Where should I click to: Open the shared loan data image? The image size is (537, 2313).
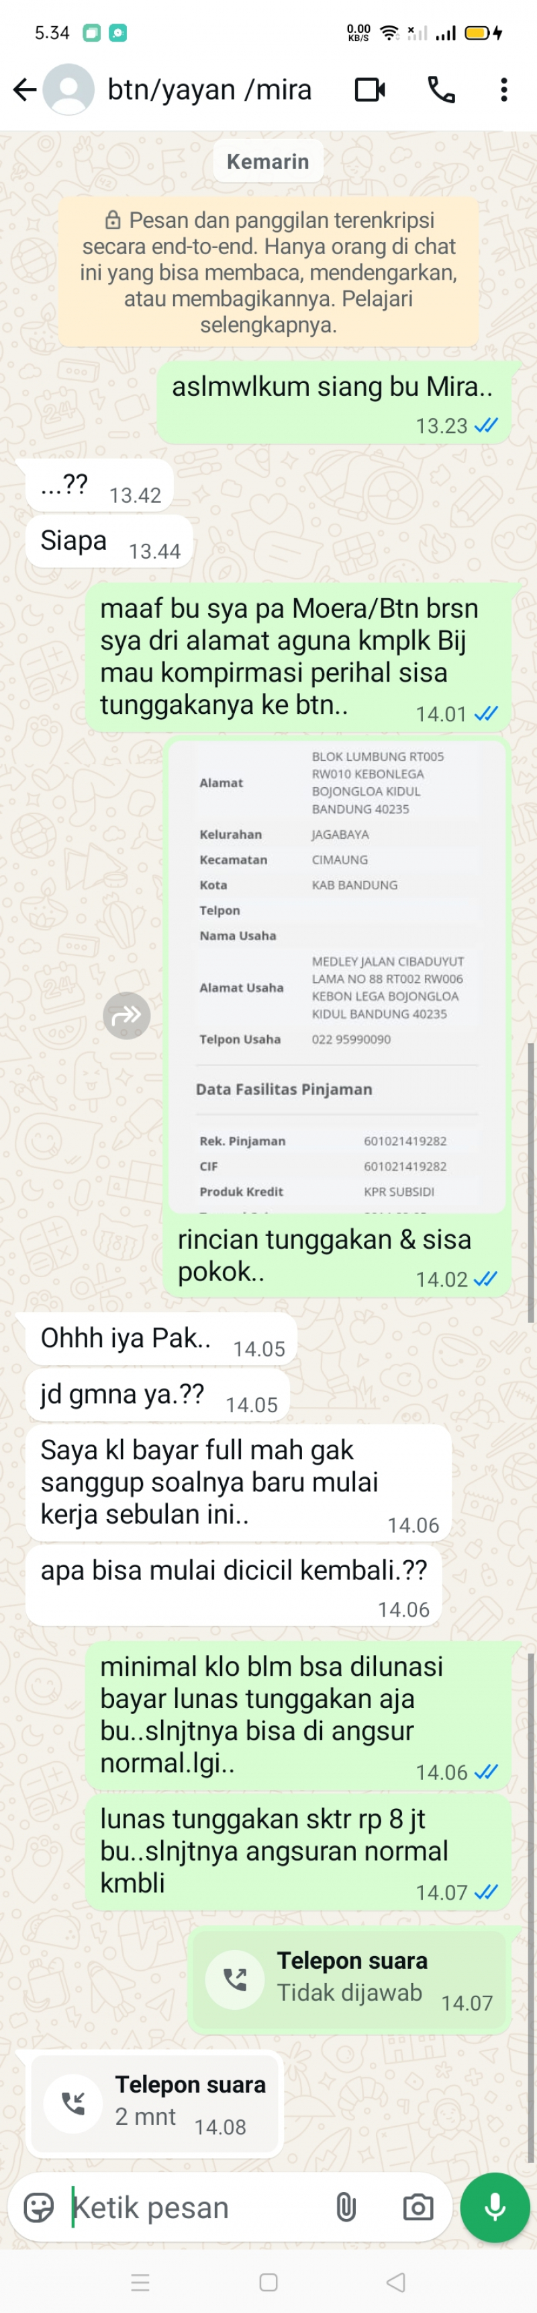pyautogui.click(x=337, y=976)
